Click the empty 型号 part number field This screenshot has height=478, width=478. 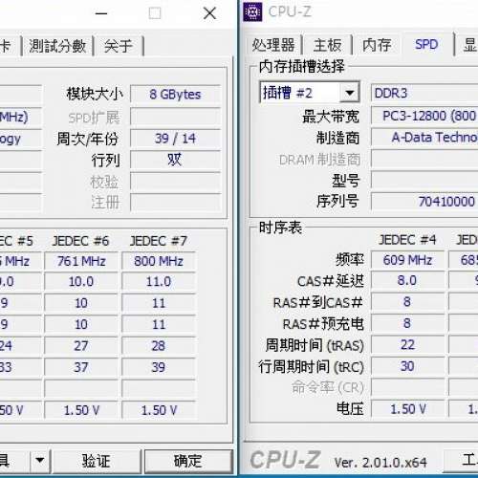point(424,180)
